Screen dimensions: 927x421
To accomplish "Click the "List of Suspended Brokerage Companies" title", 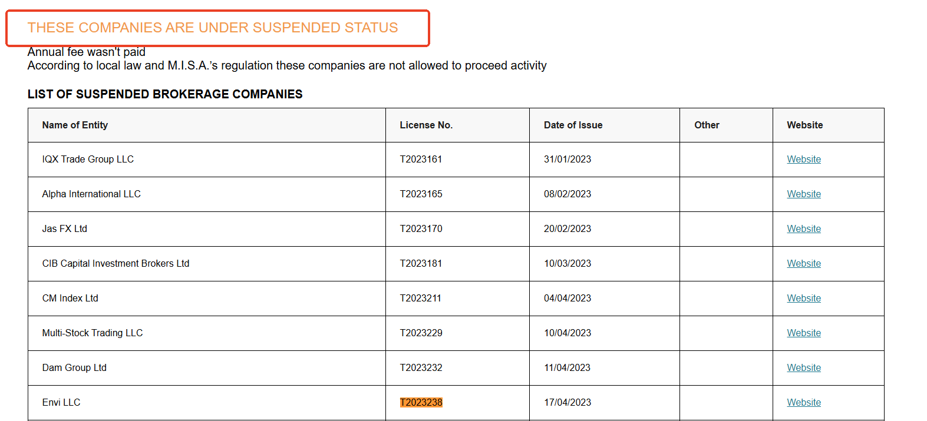I will [165, 94].
